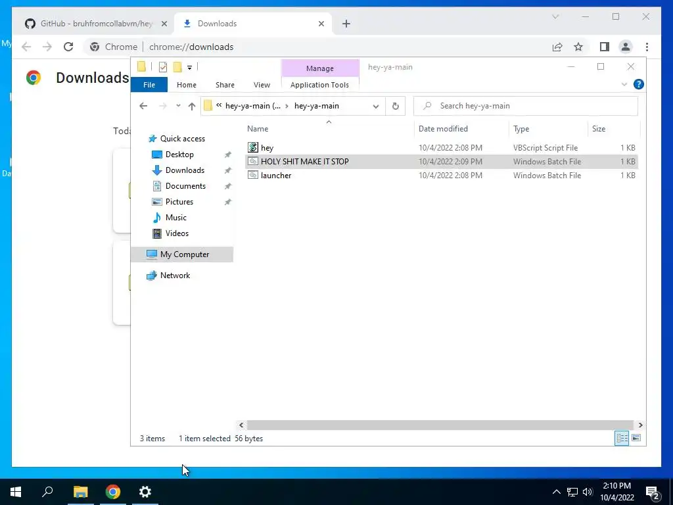
Task: Close the GitHub tab
Action: 164,24
